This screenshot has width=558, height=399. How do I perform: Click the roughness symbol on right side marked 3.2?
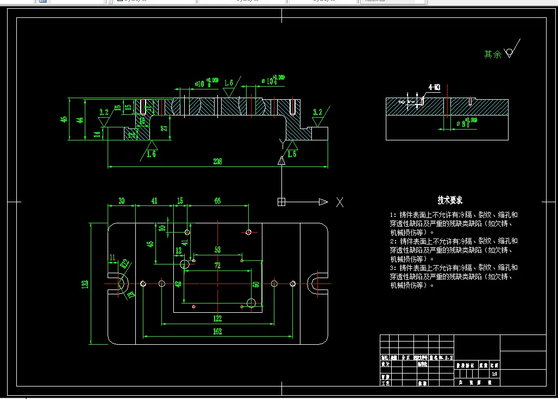point(318,117)
